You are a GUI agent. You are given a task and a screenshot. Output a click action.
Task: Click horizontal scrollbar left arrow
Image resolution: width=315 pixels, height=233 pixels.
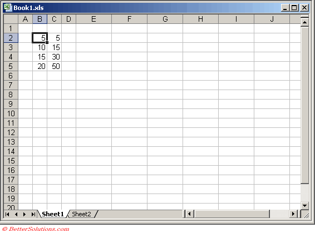point(189,214)
